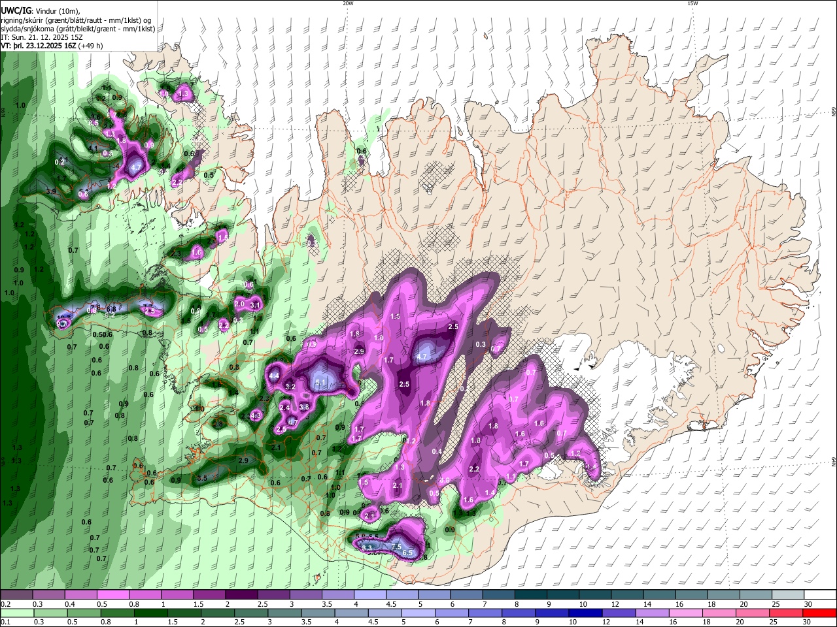Select the 6.5 precipitation value near south coast
Image resolution: width=837 pixels, height=627 pixels.
click(407, 553)
